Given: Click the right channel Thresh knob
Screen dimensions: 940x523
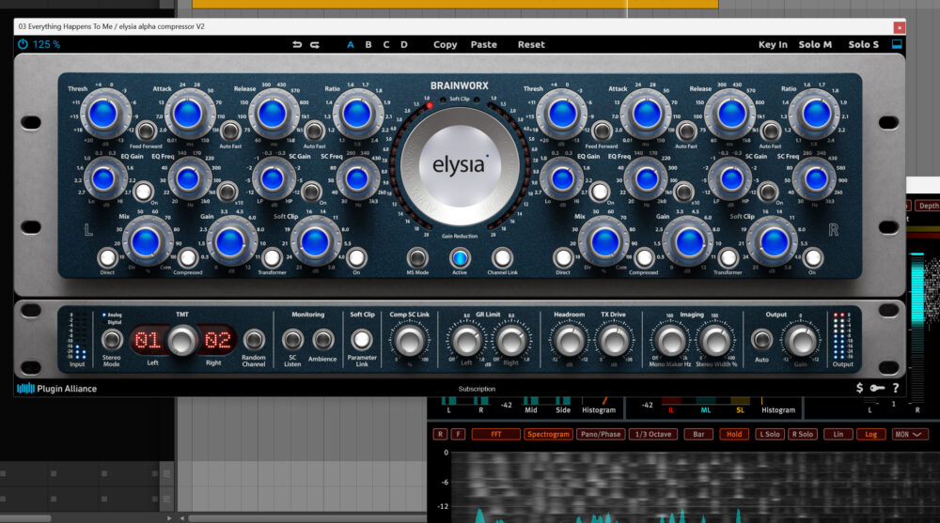Looking at the screenshot, I should click(562, 114).
